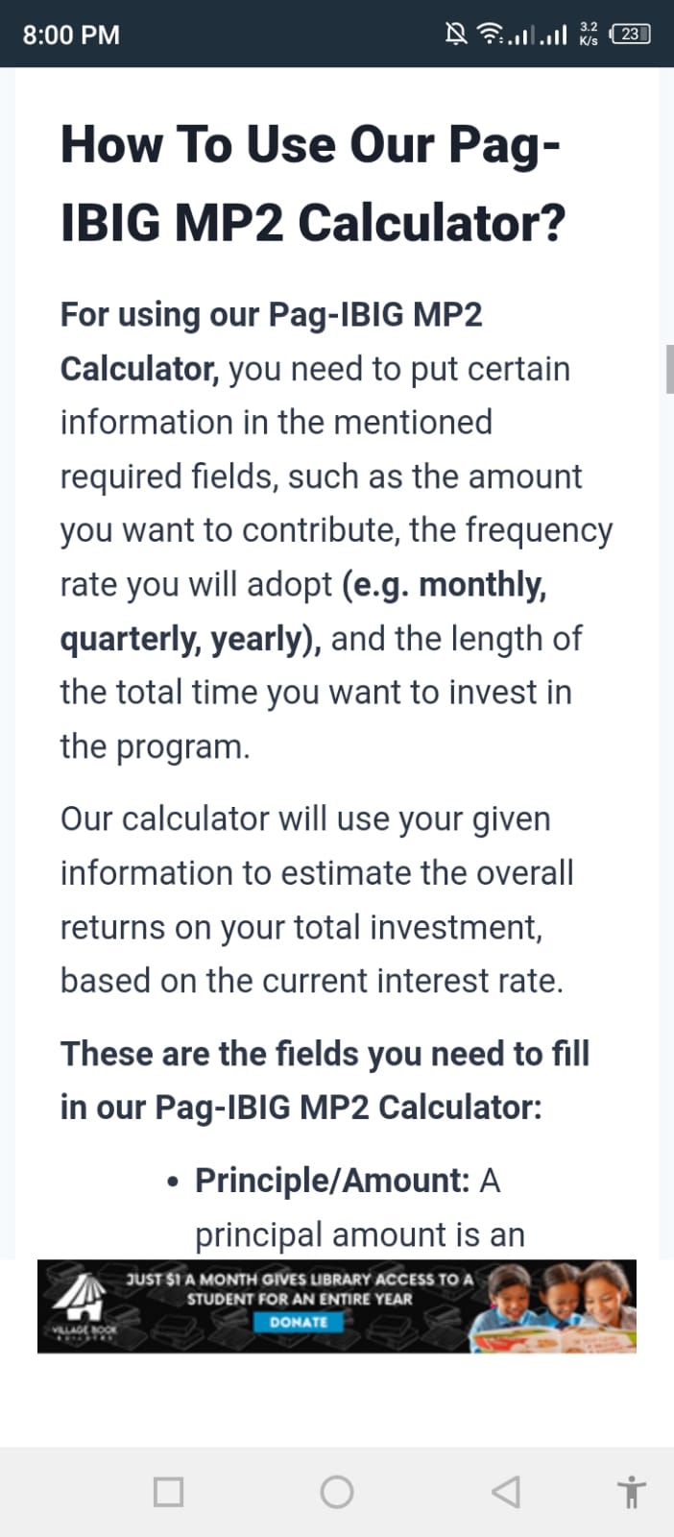The width and height of the screenshot is (674, 1537).
Task: Click the "Principle/Amount:" bullet item
Action: 332,1180
